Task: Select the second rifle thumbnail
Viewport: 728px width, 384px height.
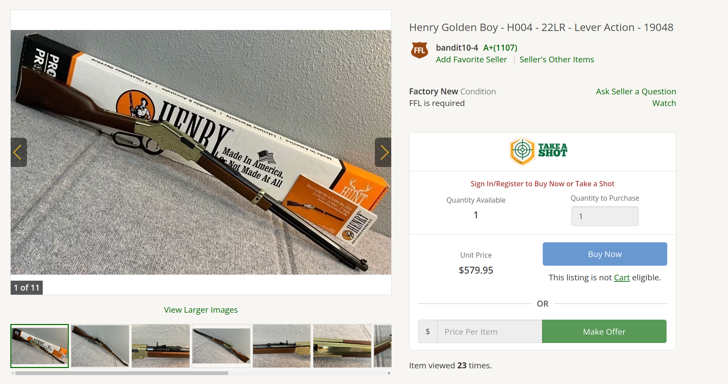Action: coord(100,346)
